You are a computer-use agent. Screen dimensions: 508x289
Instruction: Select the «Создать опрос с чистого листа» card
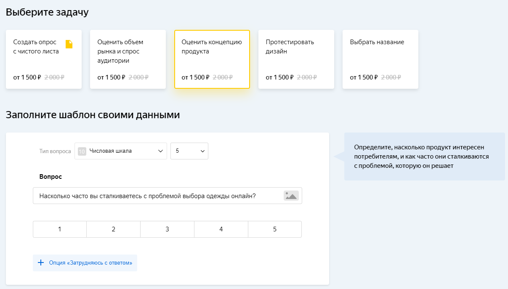pos(43,59)
